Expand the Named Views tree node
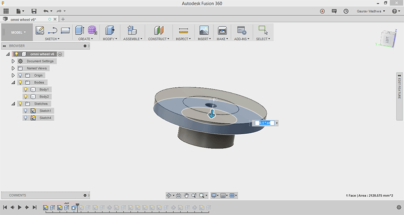Image resolution: width=404 pixels, height=215 pixels. 14,68
